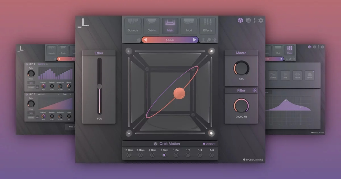Screen dimensions: 341x179
Task: Switch to the Mod page icon
Action: [x=189, y=25]
